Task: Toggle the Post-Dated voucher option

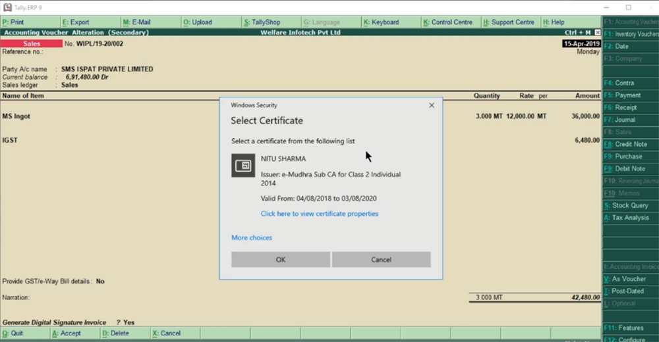Action: 626,291
